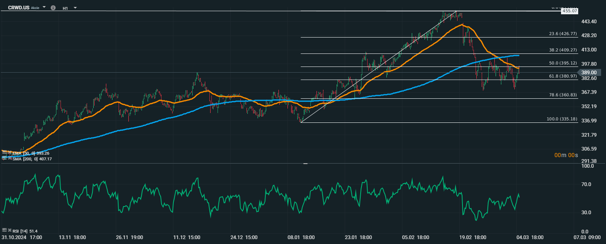Screen dimensions: 606x244
Task: Select the 100.0 (335.18) Fibonacci level label
Action: [x=562, y=119]
